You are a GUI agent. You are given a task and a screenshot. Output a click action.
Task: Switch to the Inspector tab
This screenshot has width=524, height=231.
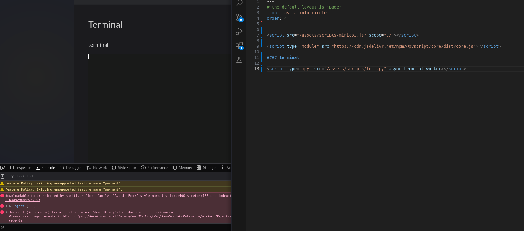(x=20, y=168)
